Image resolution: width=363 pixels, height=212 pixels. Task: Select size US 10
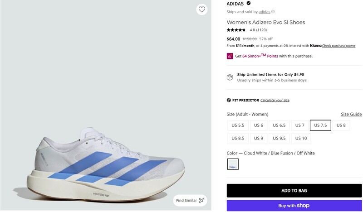[x=301, y=138]
